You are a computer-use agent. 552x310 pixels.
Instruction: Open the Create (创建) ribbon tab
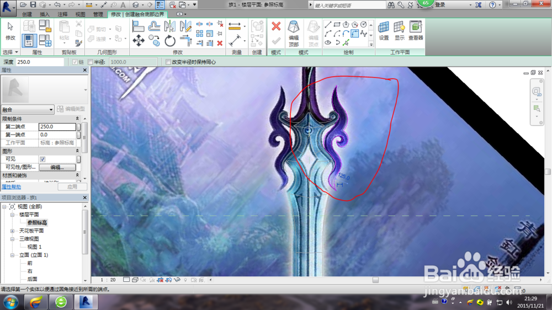coord(26,14)
